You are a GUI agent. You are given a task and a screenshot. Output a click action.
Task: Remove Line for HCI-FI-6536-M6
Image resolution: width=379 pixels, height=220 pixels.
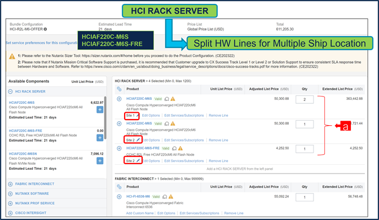pos(233,213)
